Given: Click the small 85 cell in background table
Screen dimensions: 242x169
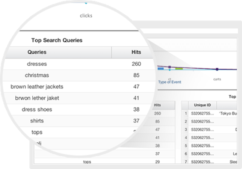Looking at the screenshot, I should [x=157, y=122].
